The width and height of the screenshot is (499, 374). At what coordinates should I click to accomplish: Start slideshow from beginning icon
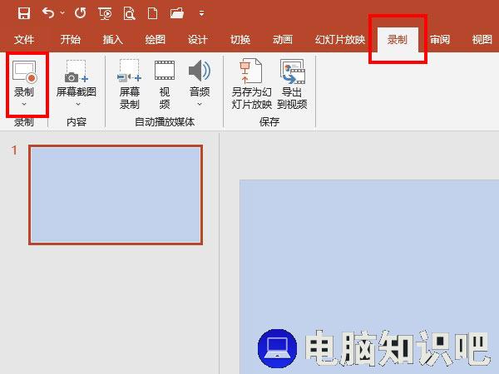(x=105, y=13)
